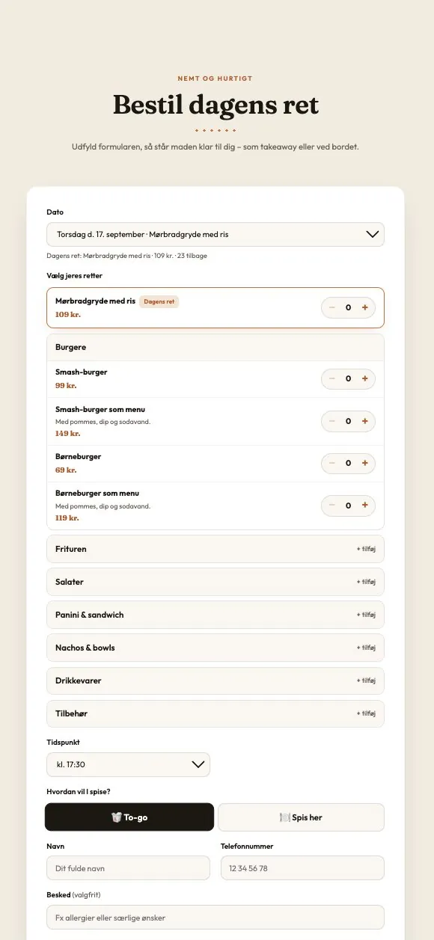
Task: Increase Børneburger som menu count
Action: (365, 506)
